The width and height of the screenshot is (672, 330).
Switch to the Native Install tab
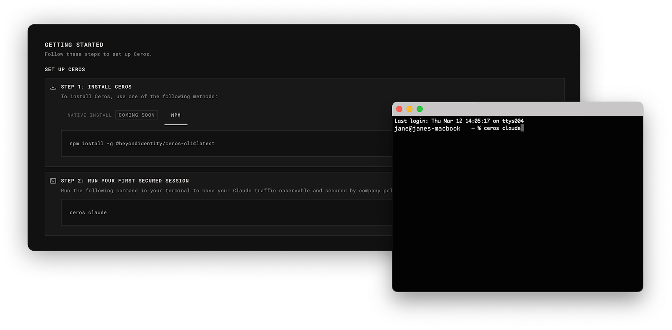(x=89, y=115)
